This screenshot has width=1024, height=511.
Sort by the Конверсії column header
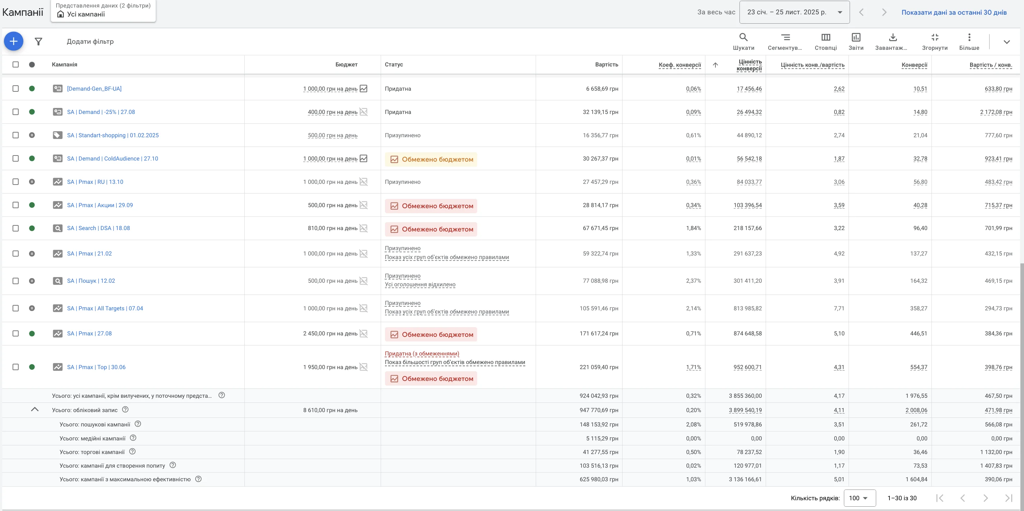pyautogui.click(x=914, y=65)
